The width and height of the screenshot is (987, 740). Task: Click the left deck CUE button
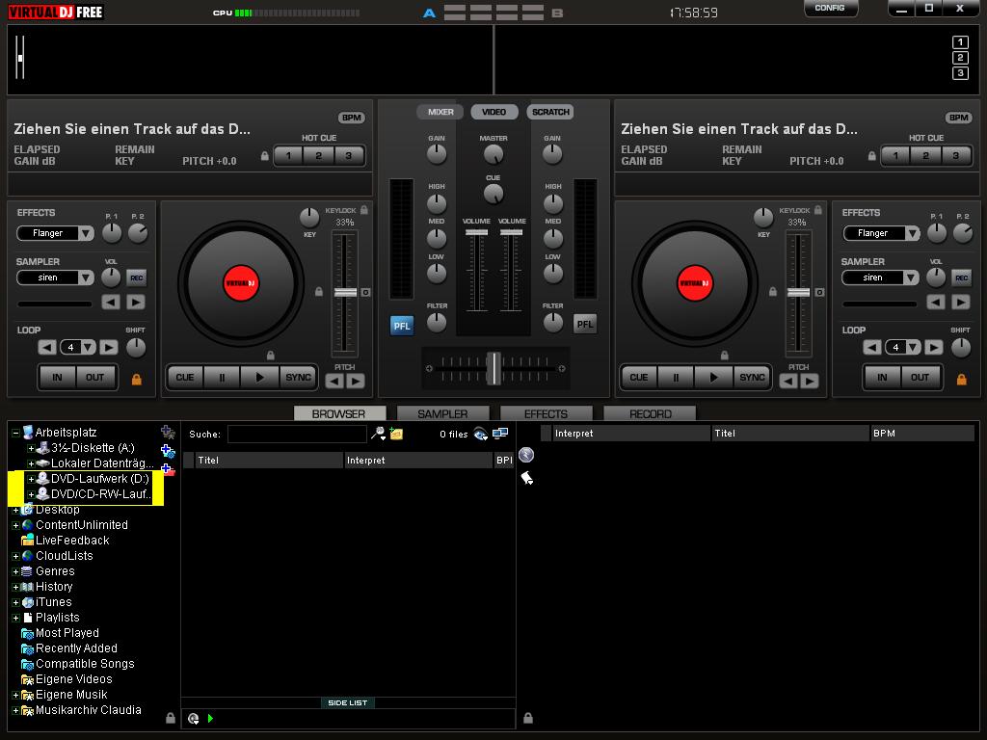[184, 378]
